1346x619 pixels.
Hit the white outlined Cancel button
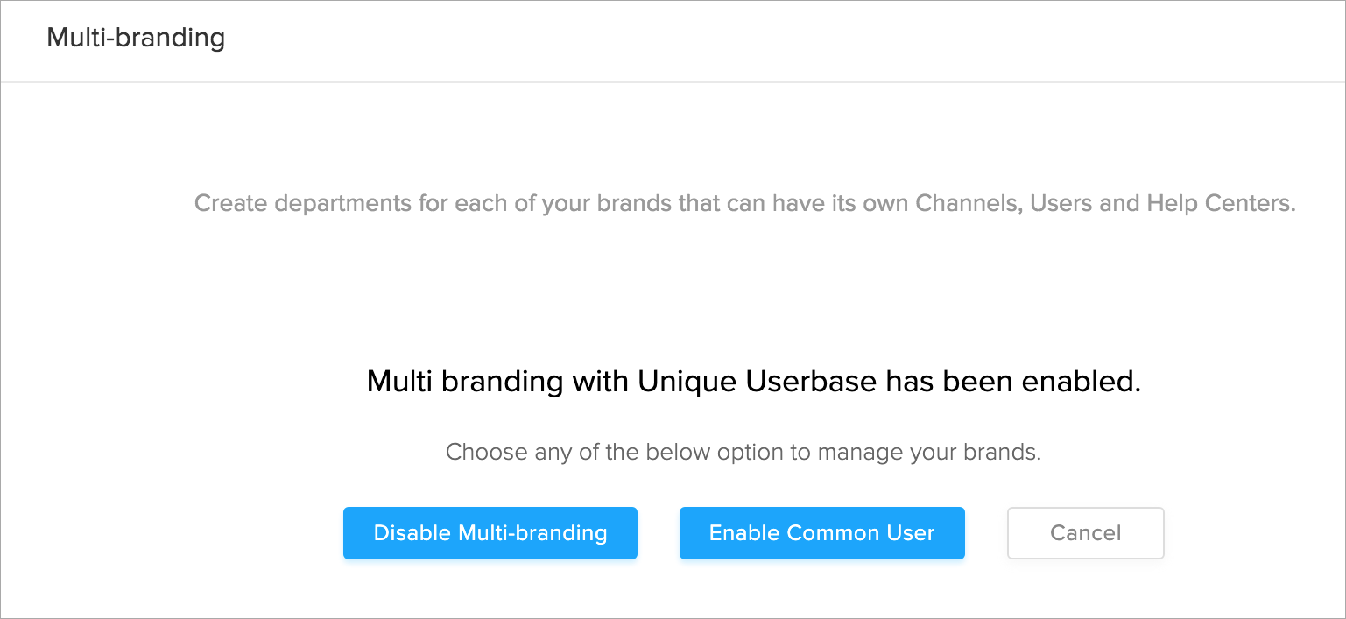(1085, 533)
